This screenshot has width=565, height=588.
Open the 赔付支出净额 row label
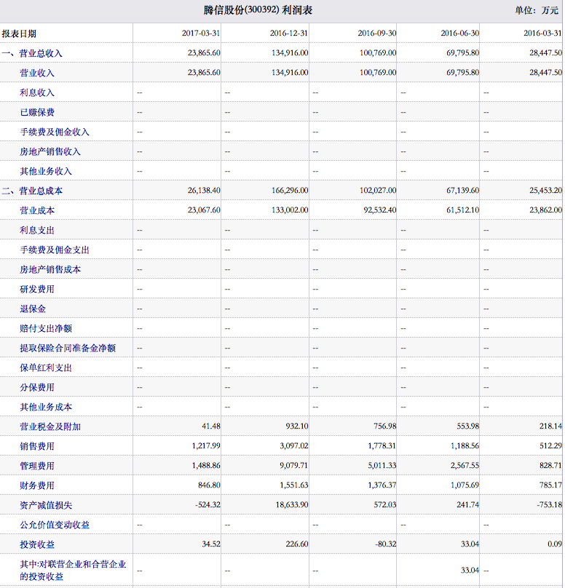[x=45, y=328]
